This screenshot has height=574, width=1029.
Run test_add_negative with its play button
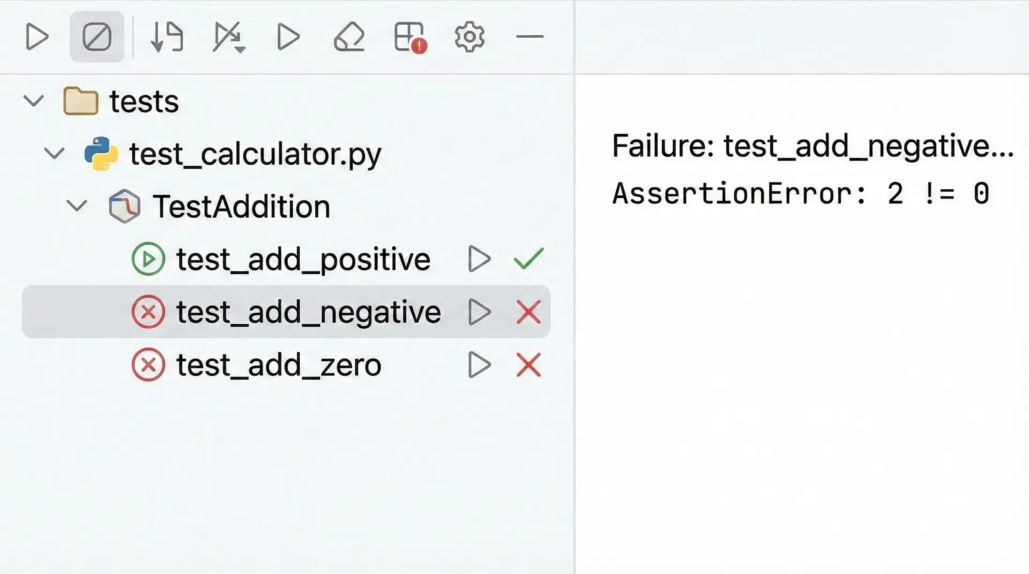[479, 312]
